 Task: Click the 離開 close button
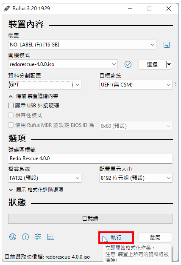click(155, 237)
